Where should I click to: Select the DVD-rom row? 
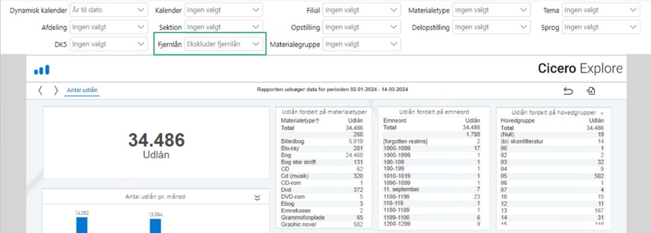322,196
